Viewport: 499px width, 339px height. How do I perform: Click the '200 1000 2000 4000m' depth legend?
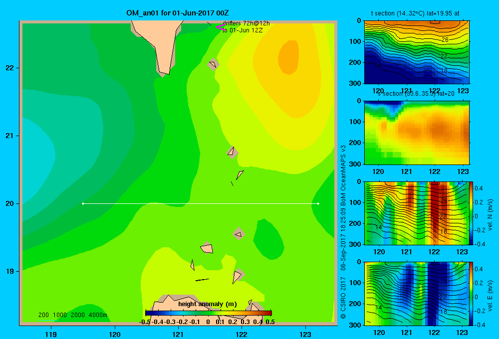tap(73, 315)
